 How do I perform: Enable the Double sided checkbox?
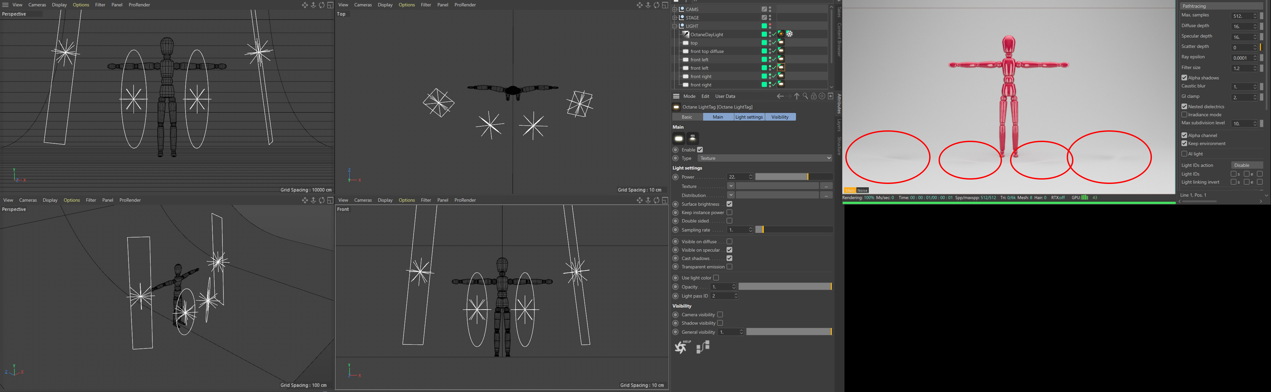(729, 221)
